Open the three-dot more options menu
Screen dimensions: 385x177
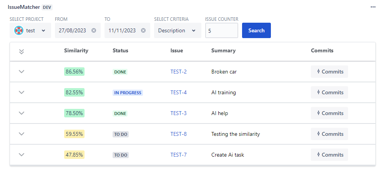[373, 7]
